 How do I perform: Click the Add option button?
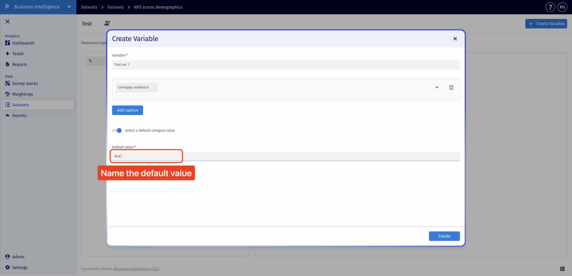click(x=127, y=110)
